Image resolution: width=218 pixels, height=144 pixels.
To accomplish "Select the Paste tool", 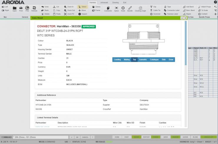I will point(57,14).
